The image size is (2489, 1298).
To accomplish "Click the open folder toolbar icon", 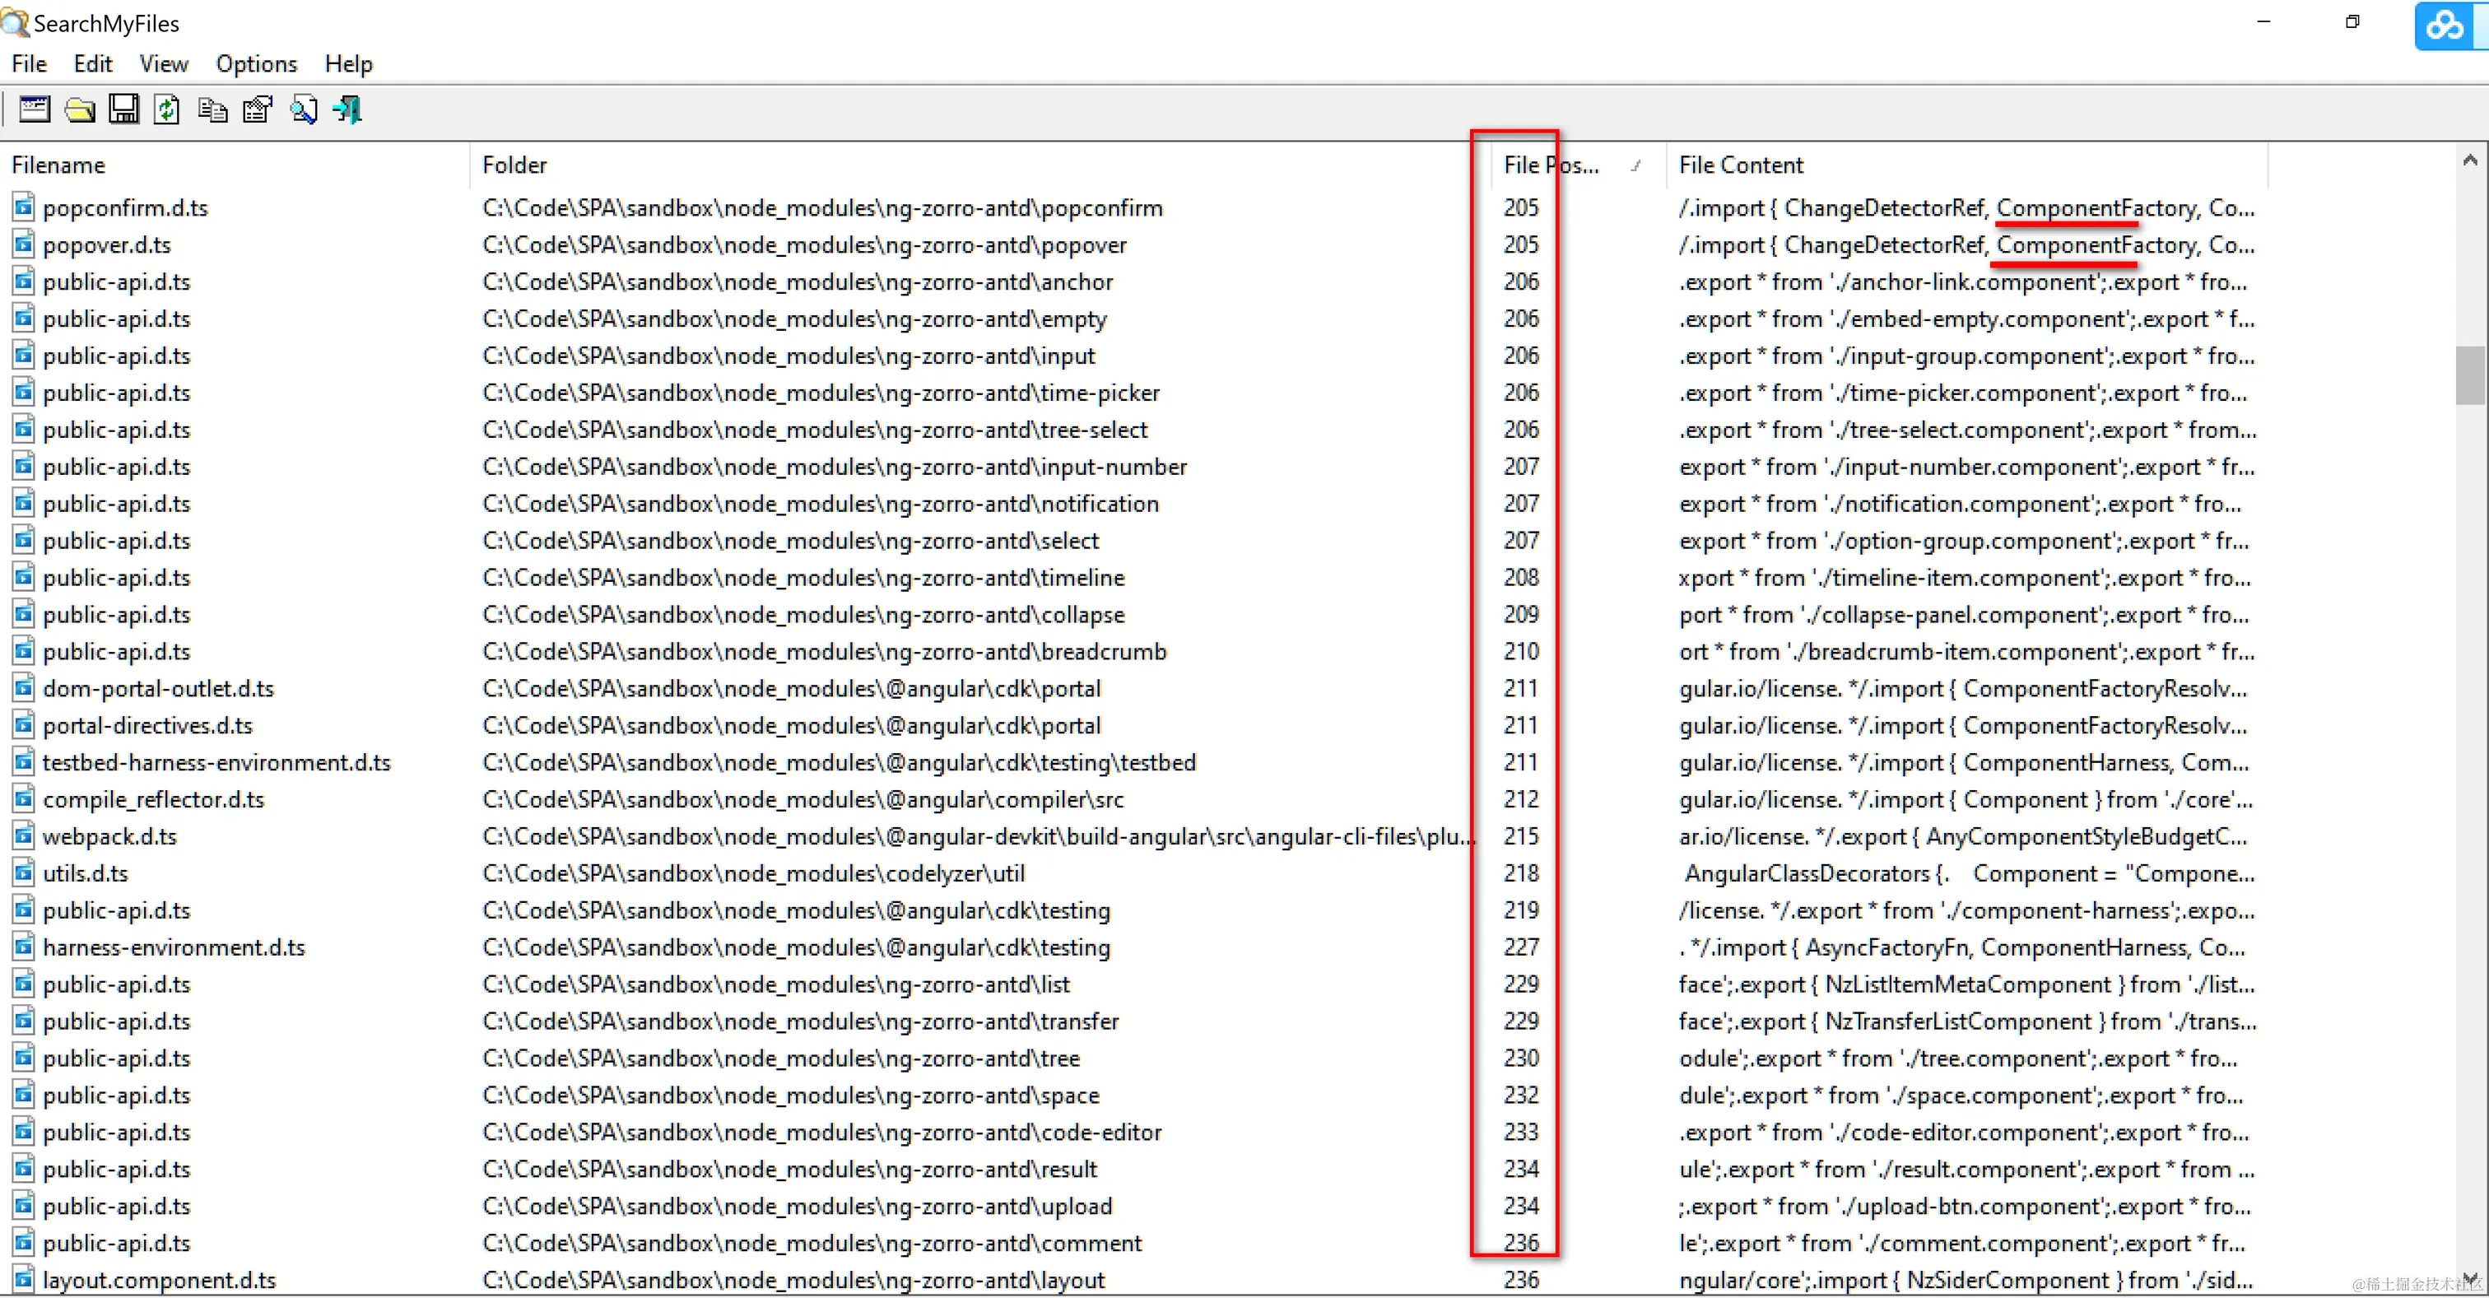I will (79, 109).
